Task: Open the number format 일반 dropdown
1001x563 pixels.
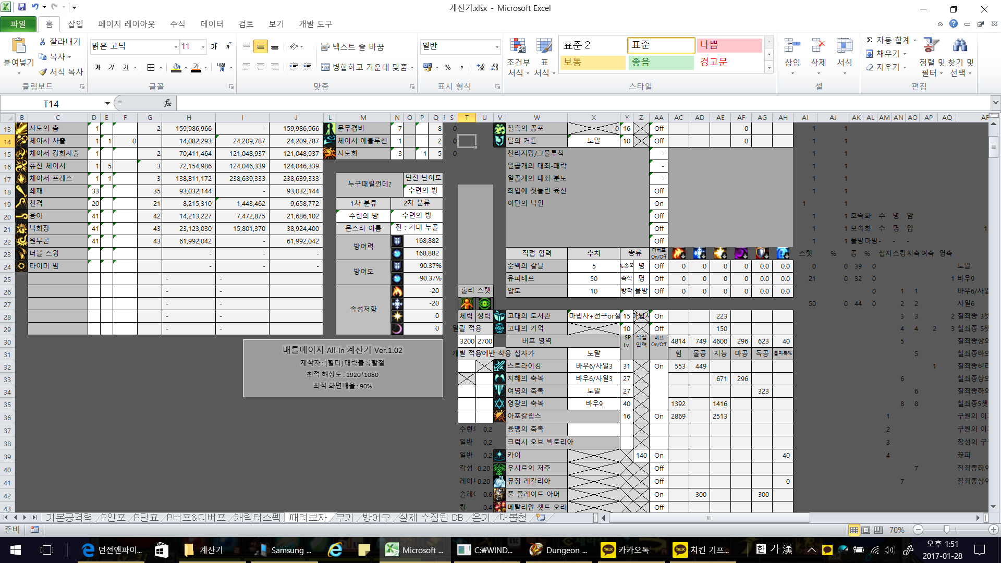Action: pos(496,47)
